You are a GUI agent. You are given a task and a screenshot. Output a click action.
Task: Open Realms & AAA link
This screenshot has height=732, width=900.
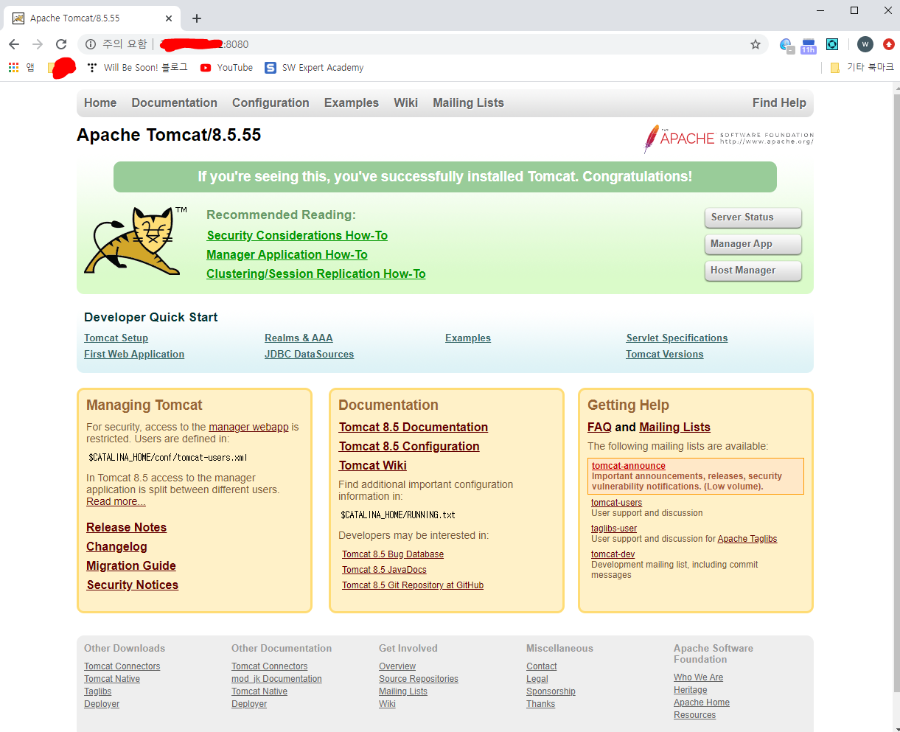(299, 338)
